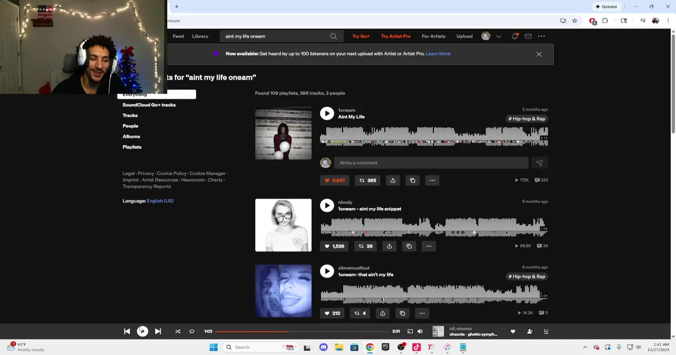Like the track with 212 likes
The height and width of the screenshot is (355, 676).
click(x=332, y=313)
